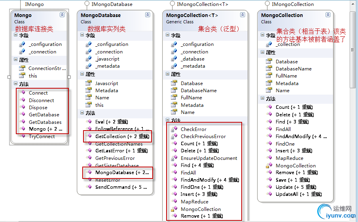
Task: Click method icon beside MapReduce in MongoCollection class
Action: point(269,158)
